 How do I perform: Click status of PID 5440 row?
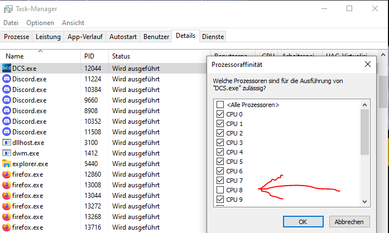(x=136, y=163)
